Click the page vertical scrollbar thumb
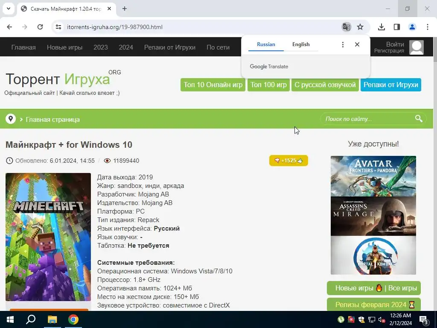 (435, 50)
